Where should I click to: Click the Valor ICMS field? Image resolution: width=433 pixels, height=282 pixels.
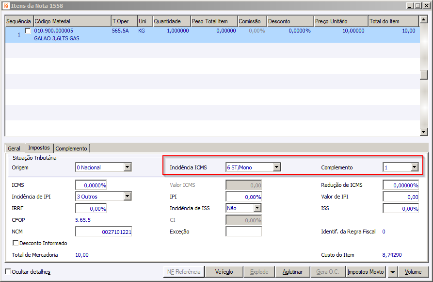point(243,185)
